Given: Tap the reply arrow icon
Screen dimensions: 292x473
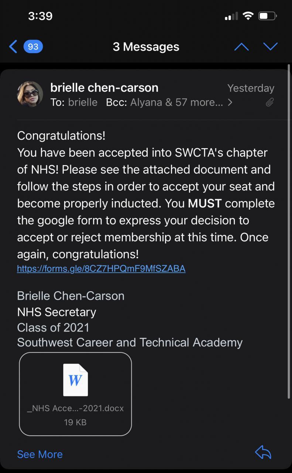Looking at the screenshot, I should 263,453.
